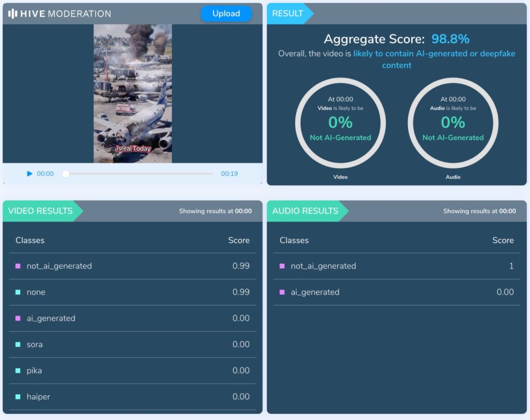The height and width of the screenshot is (420, 530).
Task: Click the Classes header in Video Results
Action: 30,240
